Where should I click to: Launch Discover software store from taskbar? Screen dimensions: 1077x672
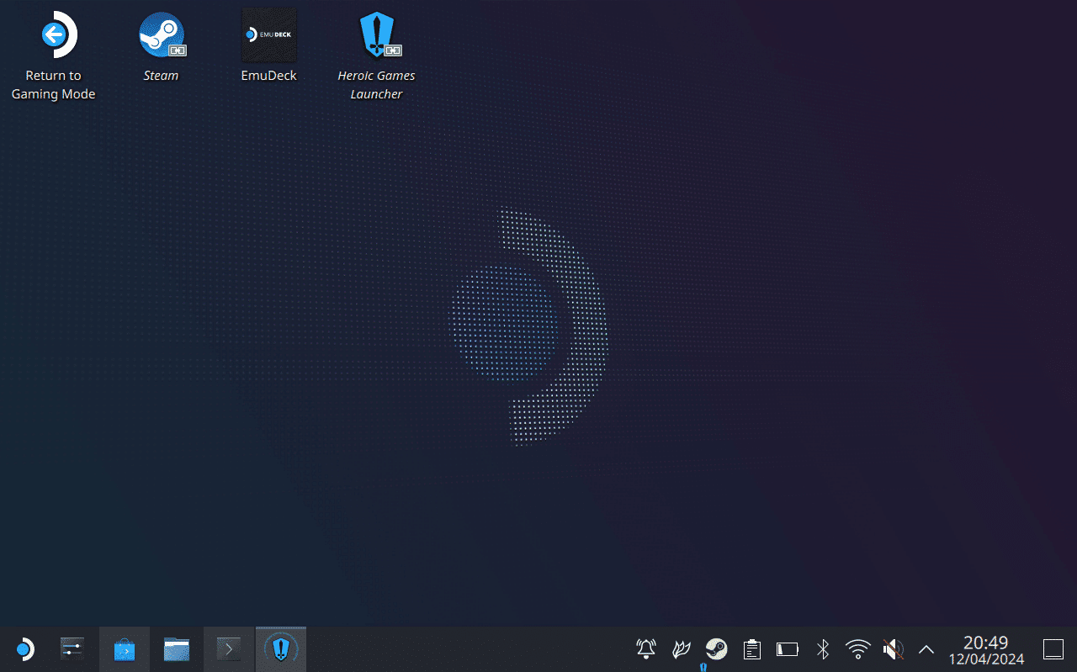click(x=125, y=649)
